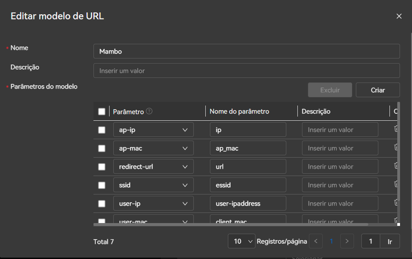Viewport: 412px width, 259px height.
Task: Open the user-ip parameter dropdown
Action: coord(153,203)
